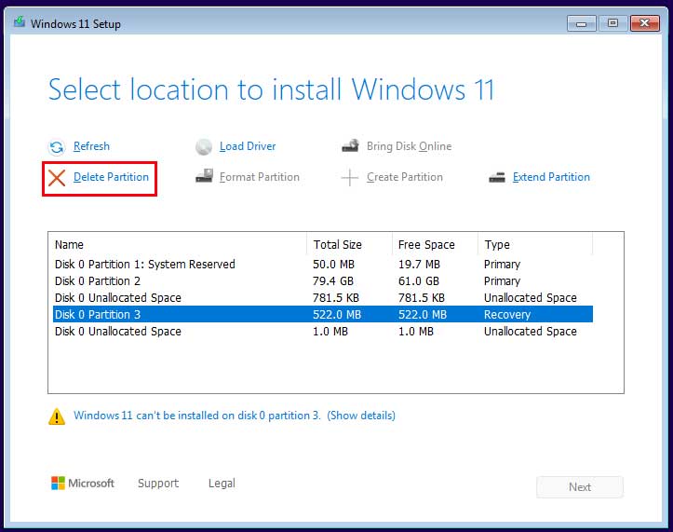The width and height of the screenshot is (673, 532).
Task: Click the yellow warning triangle icon
Action: 57,416
